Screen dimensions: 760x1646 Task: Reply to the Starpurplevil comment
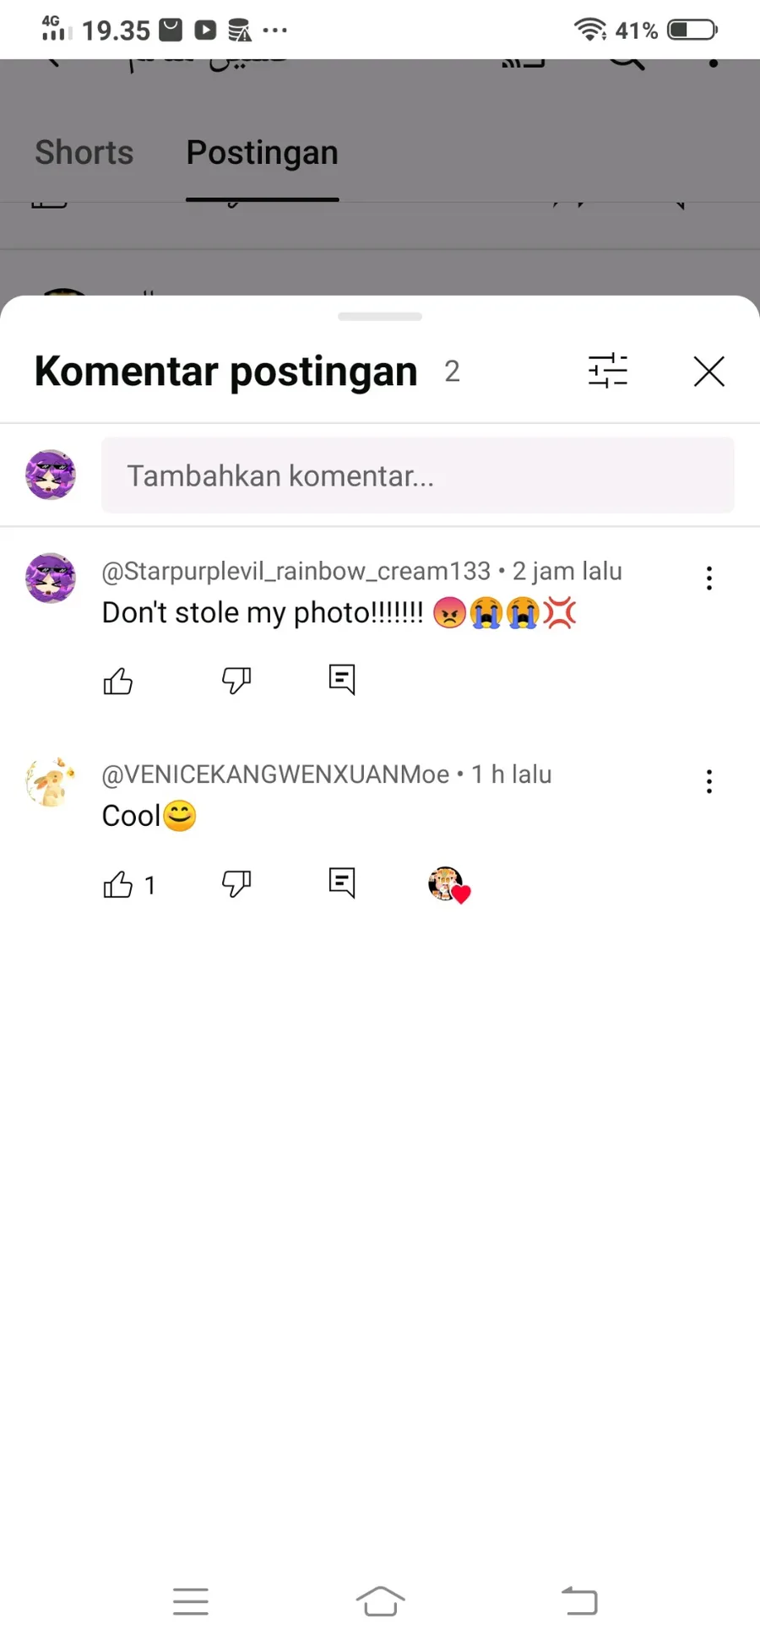point(342,679)
